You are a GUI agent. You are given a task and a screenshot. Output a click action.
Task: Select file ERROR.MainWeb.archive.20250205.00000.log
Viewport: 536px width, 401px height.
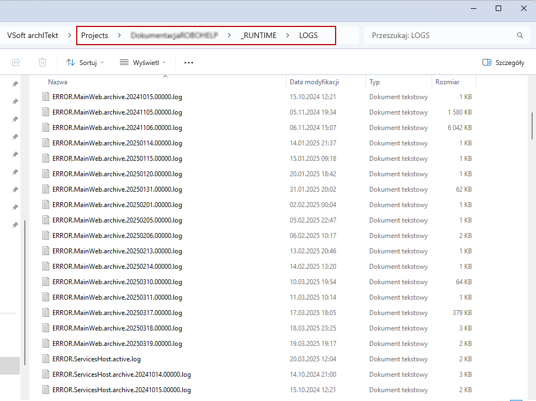pyautogui.click(x=117, y=220)
